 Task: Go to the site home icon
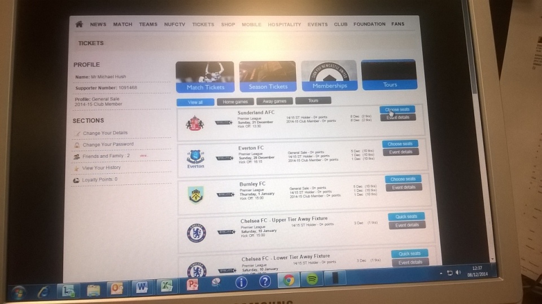click(79, 24)
